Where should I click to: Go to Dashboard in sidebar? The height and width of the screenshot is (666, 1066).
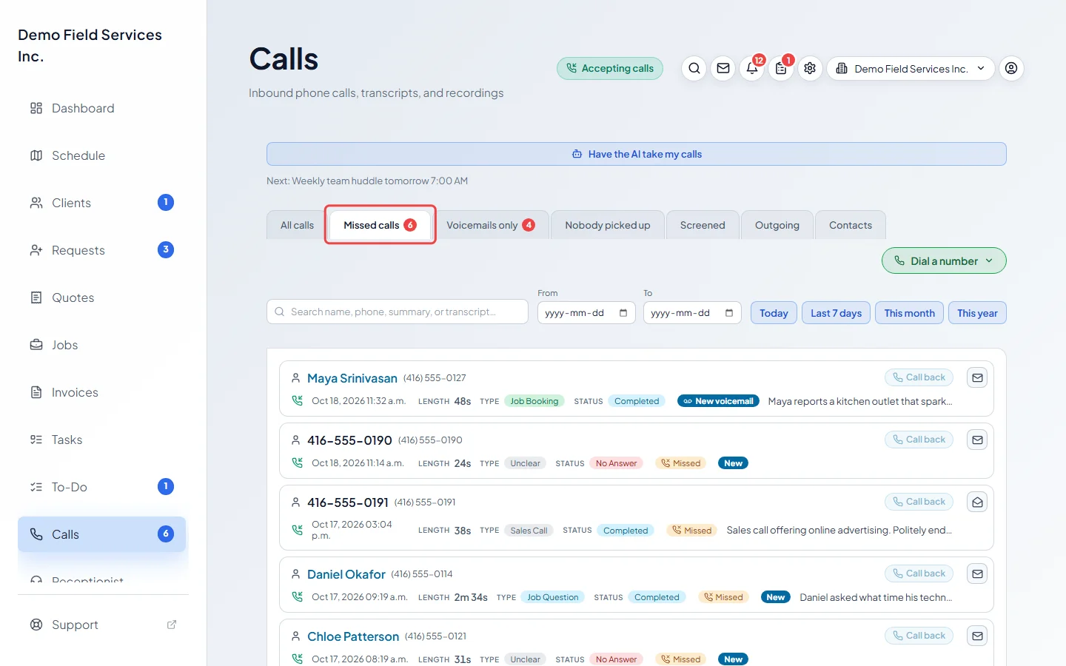tap(102, 108)
